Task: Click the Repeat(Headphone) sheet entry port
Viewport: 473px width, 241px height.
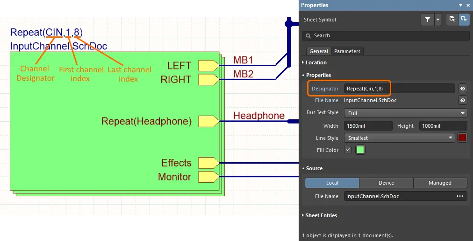Action: pos(208,122)
